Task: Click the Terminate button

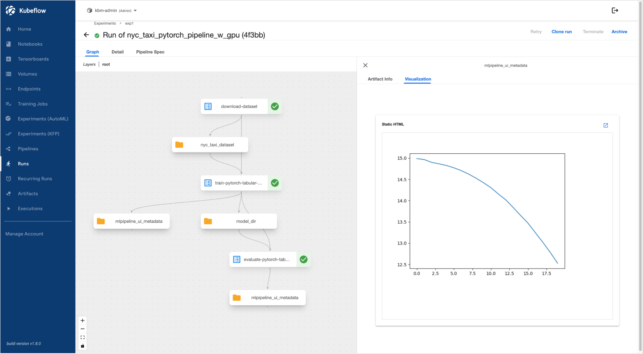Action: pos(593,32)
